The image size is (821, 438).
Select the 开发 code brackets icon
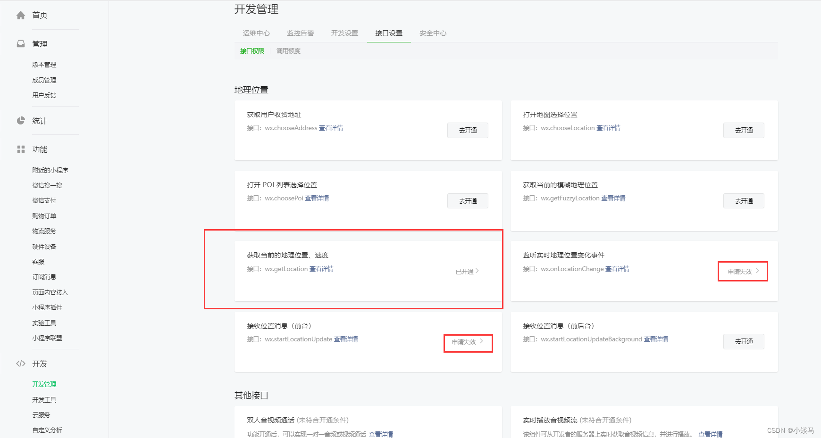pos(20,364)
